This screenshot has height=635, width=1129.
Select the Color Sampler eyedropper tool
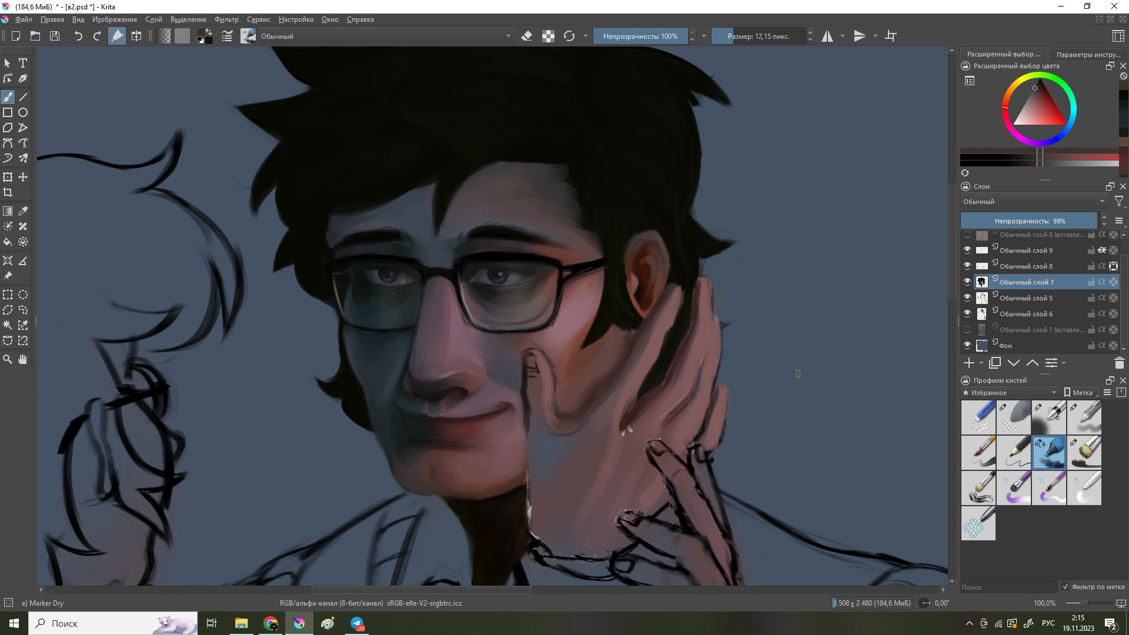(23, 211)
